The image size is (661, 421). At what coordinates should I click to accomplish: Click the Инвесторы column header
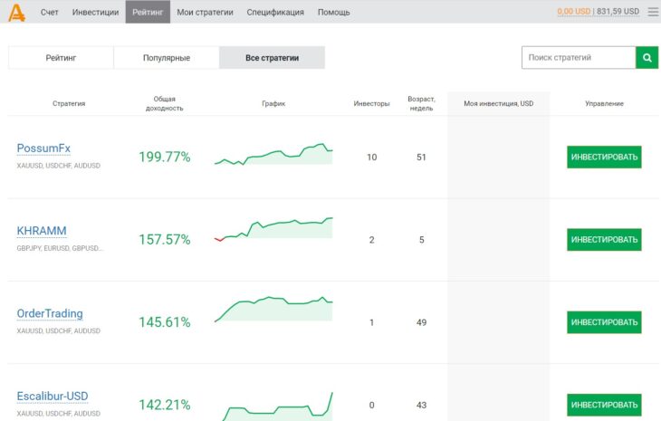(371, 103)
